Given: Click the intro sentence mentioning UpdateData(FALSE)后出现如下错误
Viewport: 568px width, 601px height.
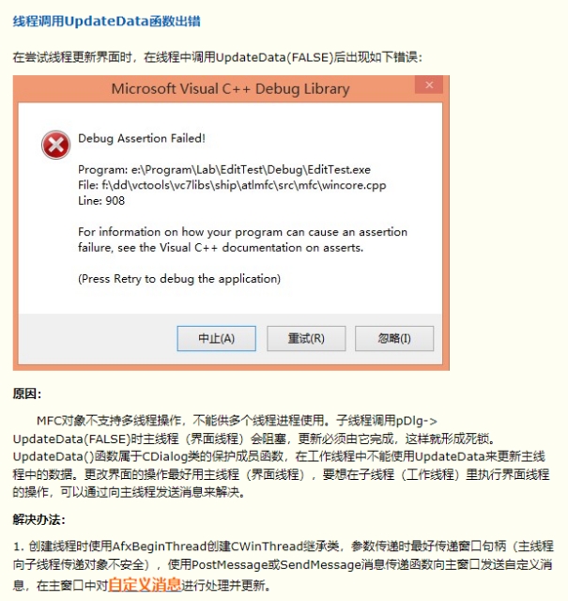Looking at the screenshot, I should click(217, 57).
